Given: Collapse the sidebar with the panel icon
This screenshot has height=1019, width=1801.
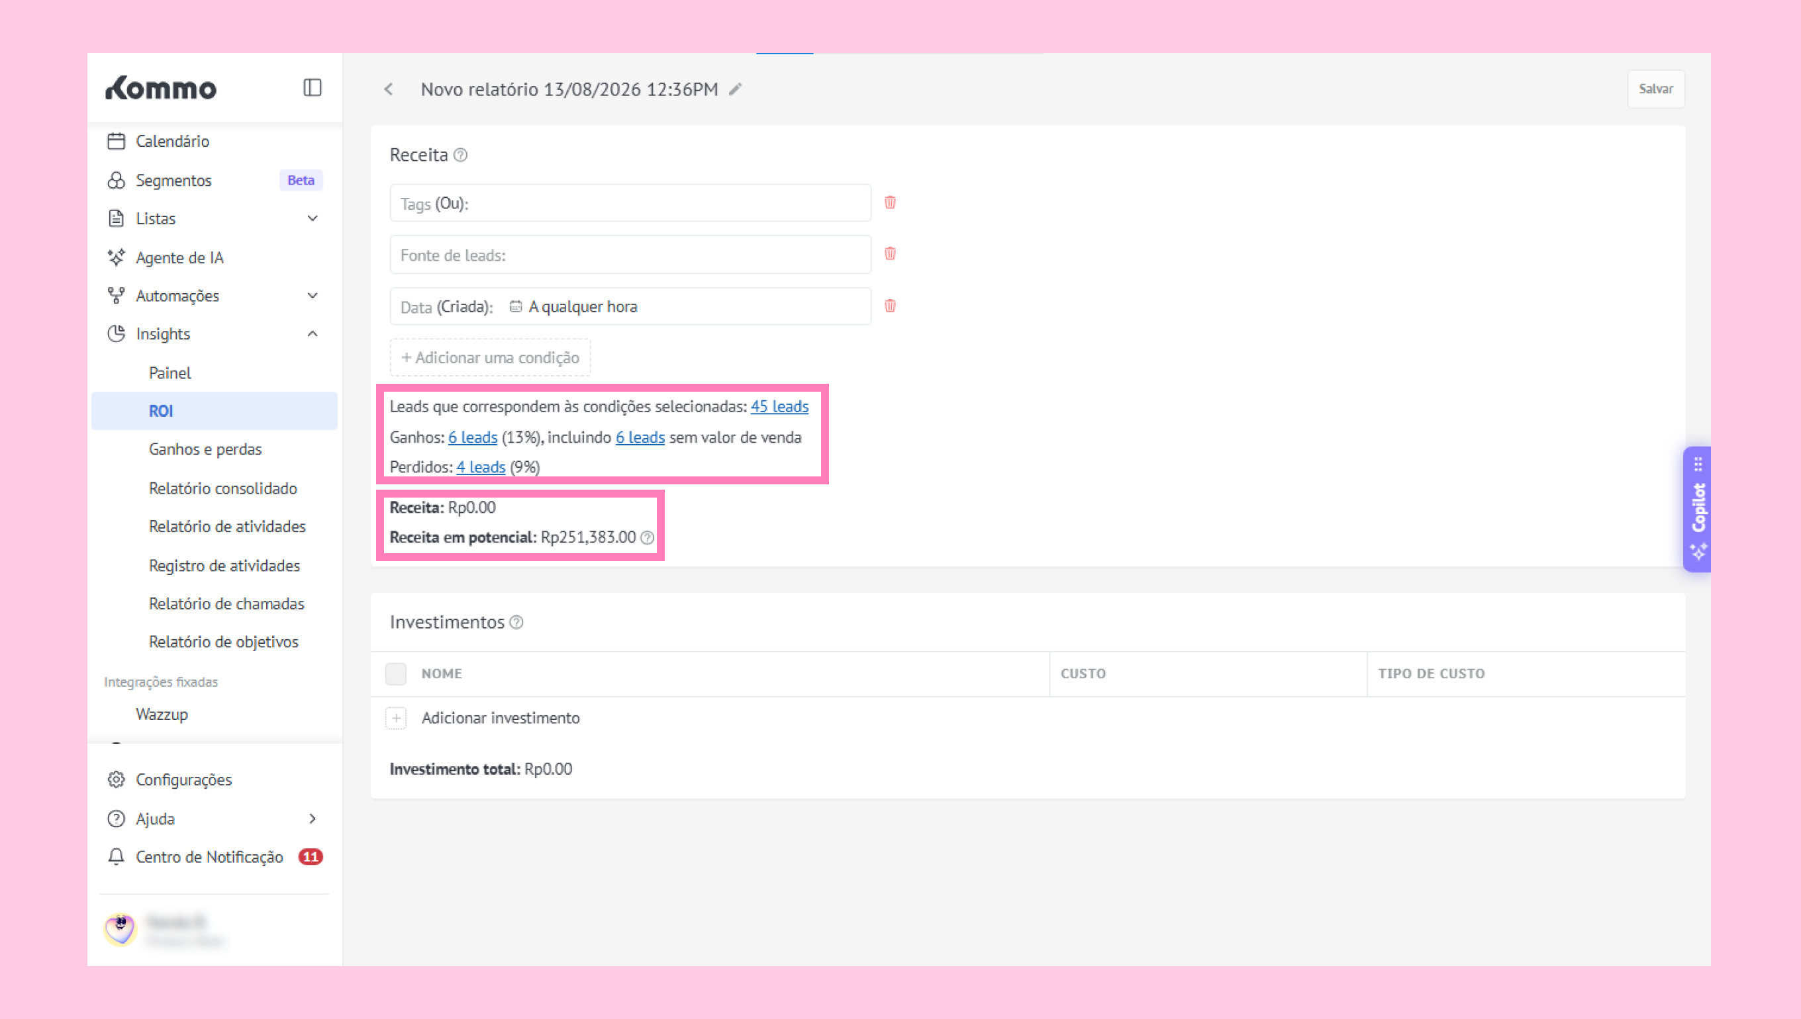Looking at the screenshot, I should 313,87.
